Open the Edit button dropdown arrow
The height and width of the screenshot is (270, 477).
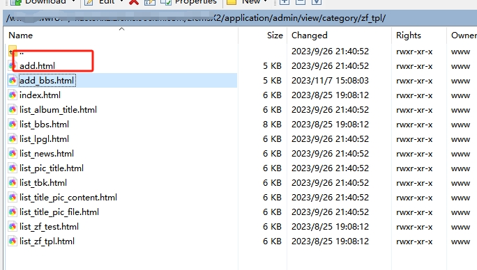[x=121, y=2]
